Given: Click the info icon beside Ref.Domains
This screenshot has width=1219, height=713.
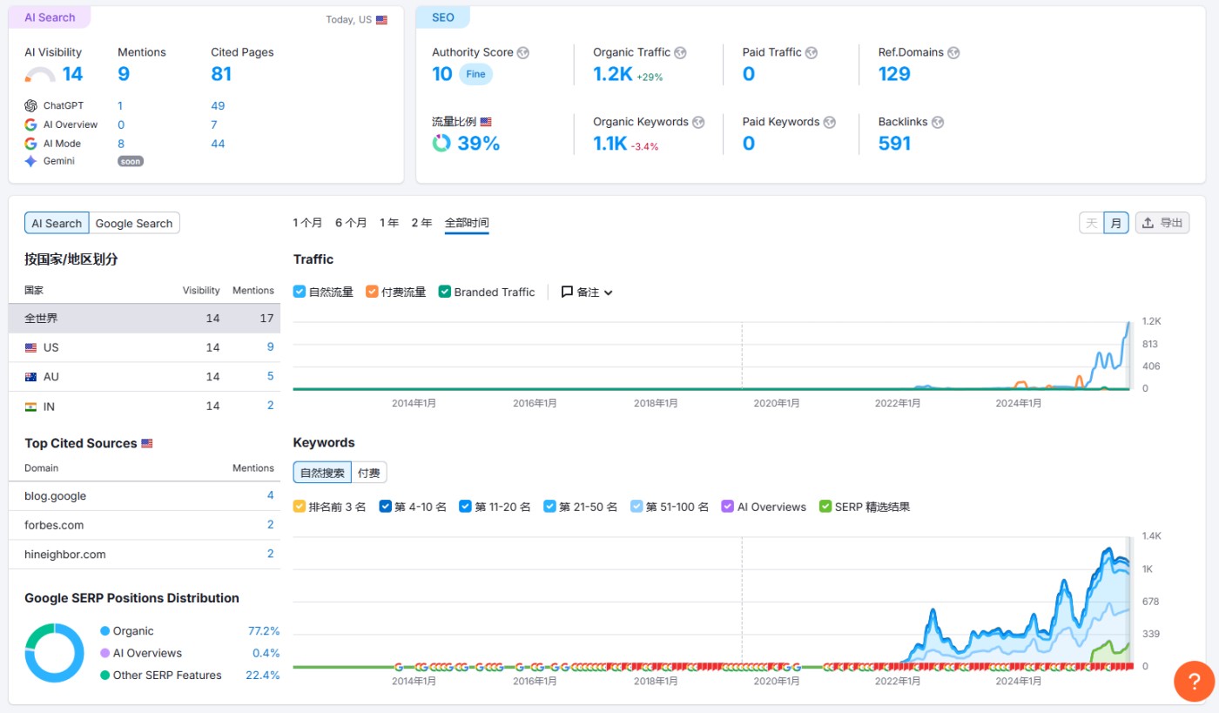Looking at the screenshot, I should click(953, 53).
